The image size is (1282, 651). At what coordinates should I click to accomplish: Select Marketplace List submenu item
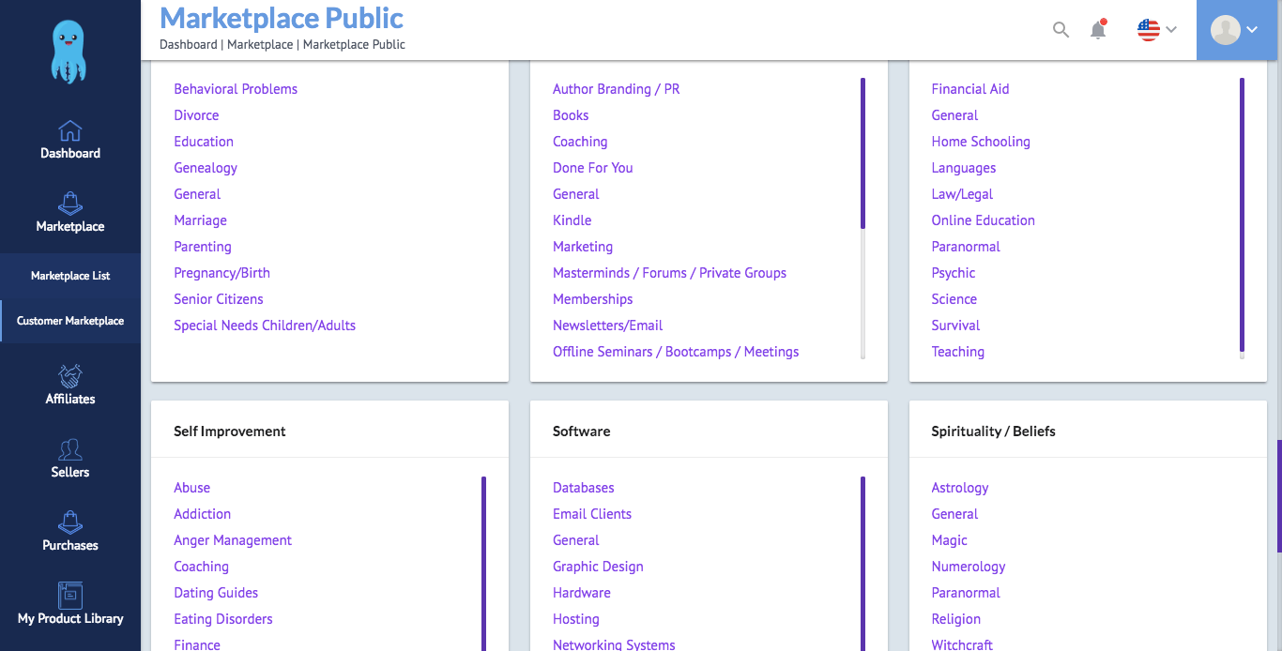70,276
